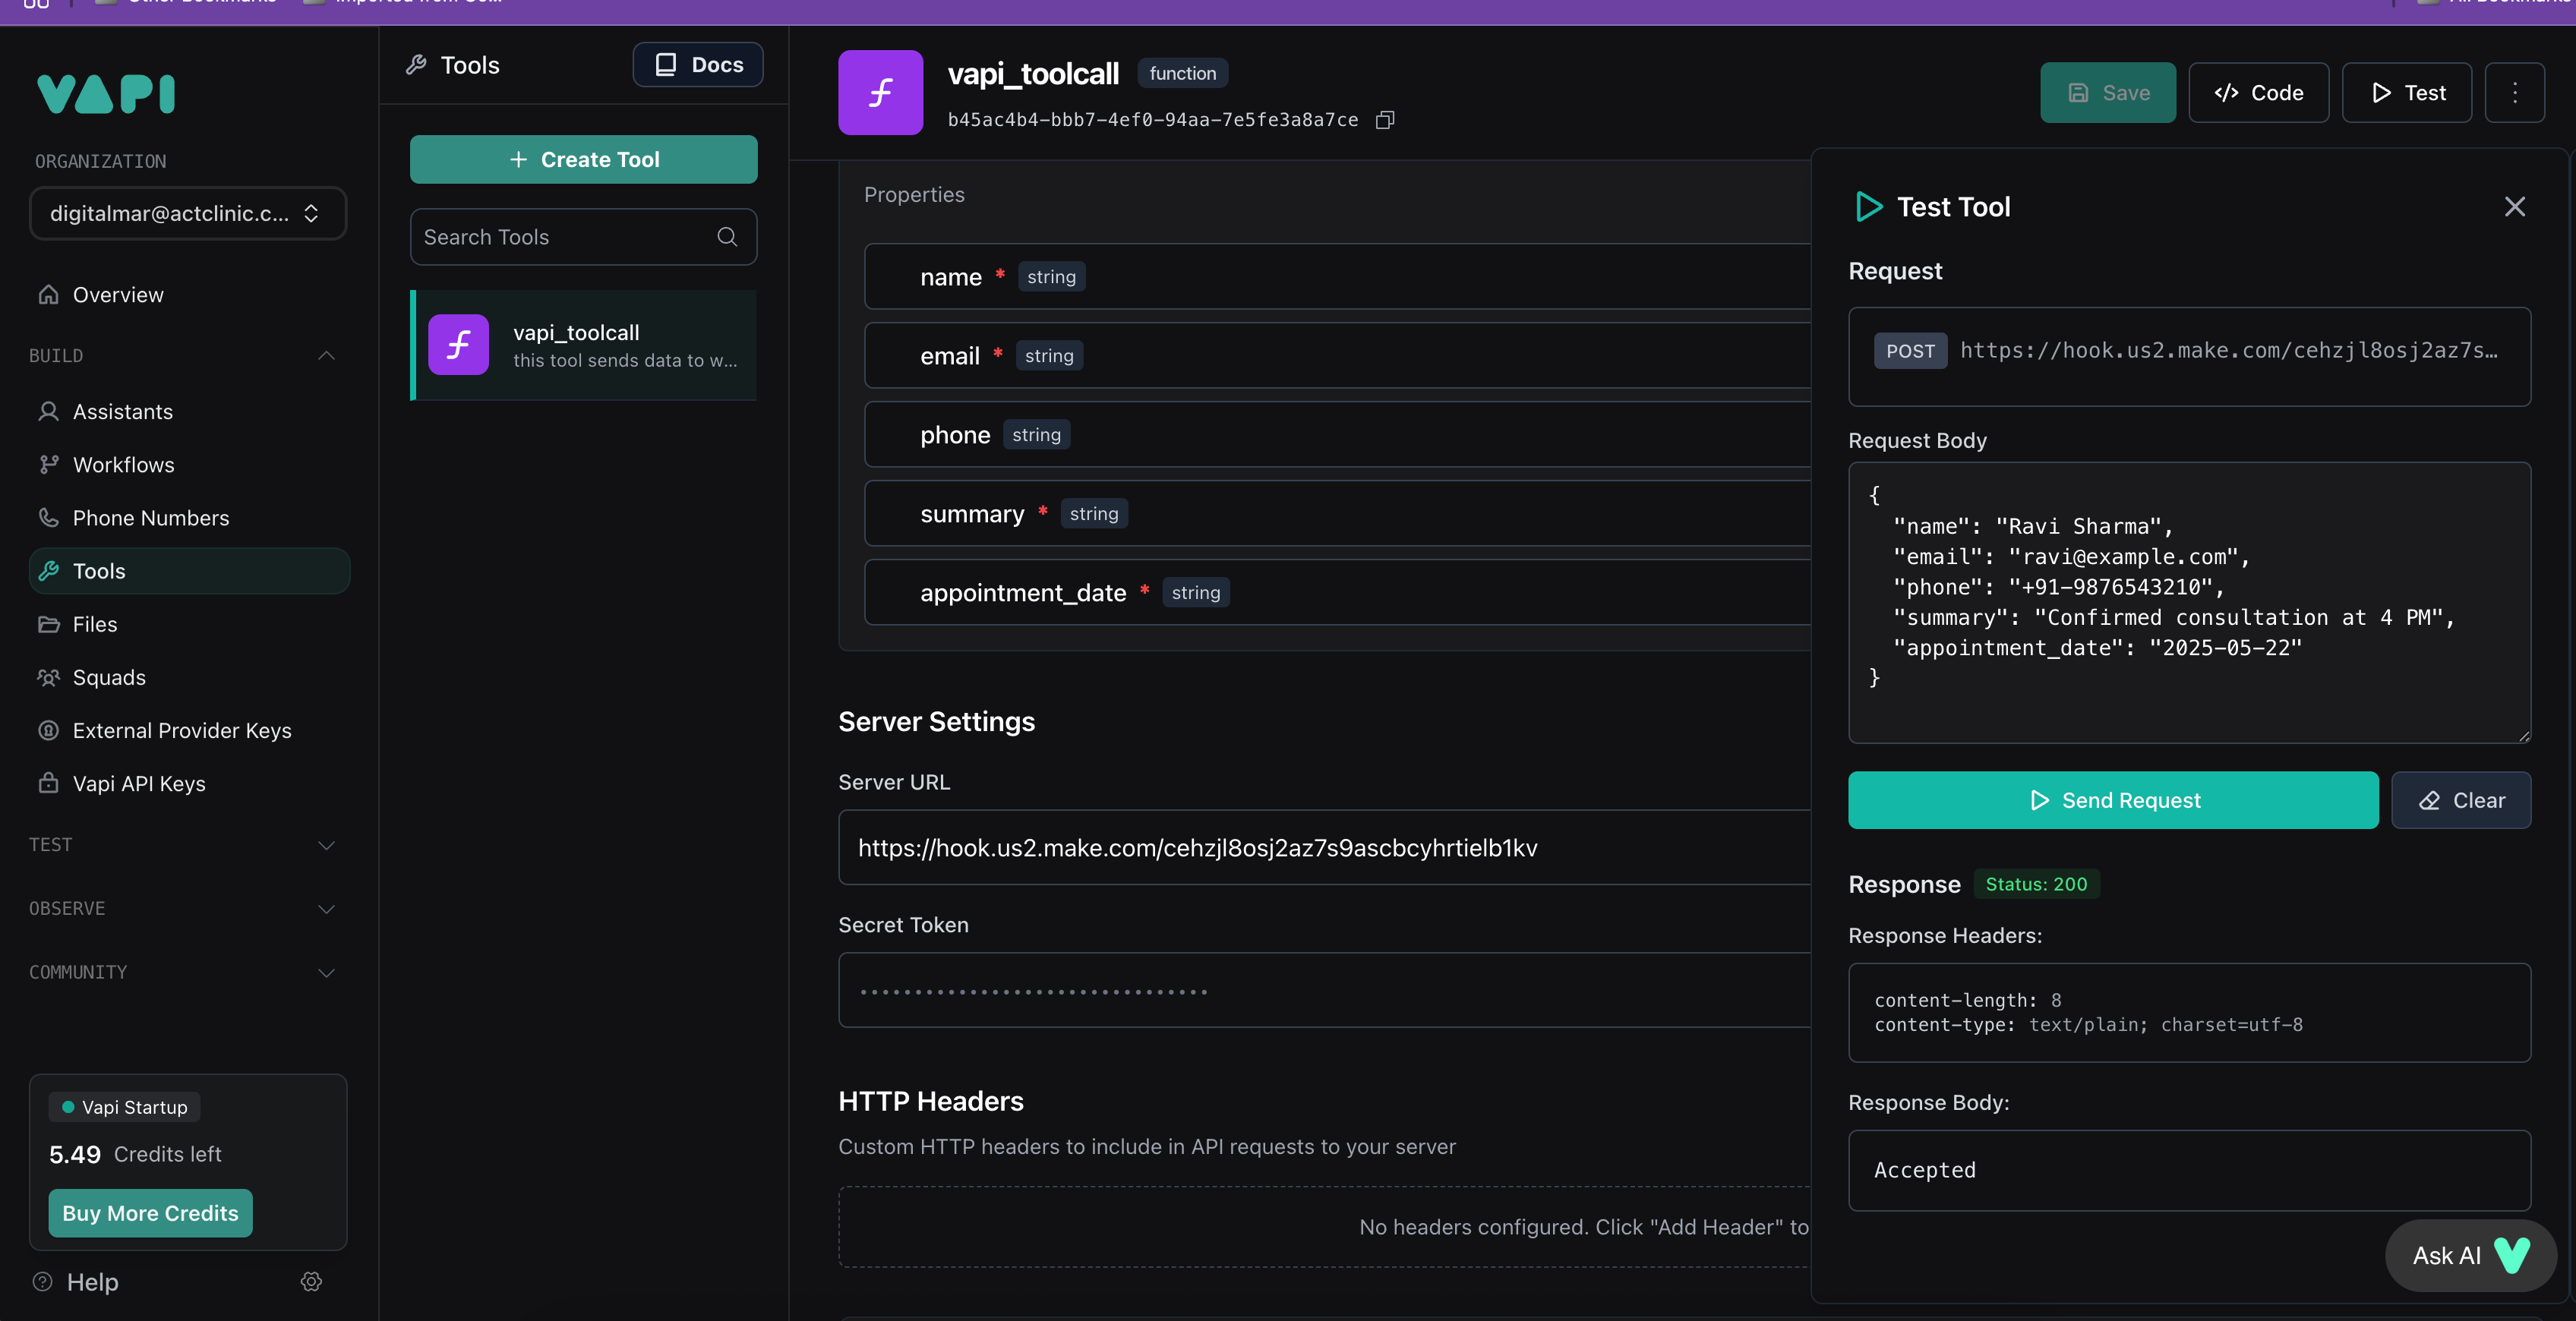This screenshot has height=1321, width=2576.
Task: Click the request URL text
Action: coord(2229,351)
